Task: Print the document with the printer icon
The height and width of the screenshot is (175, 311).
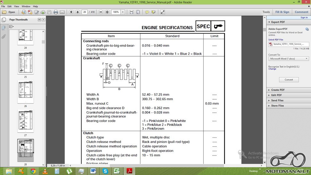Action: click(56, 12)
